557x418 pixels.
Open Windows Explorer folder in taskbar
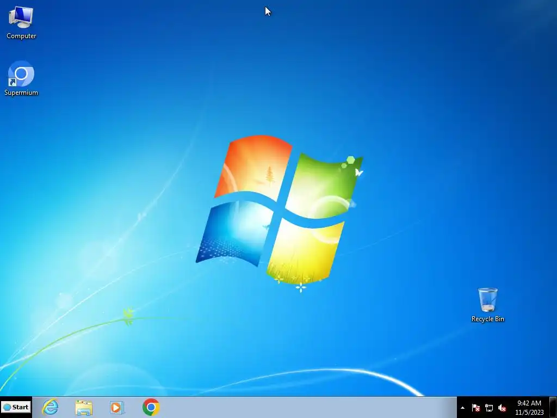coord(84,408)
